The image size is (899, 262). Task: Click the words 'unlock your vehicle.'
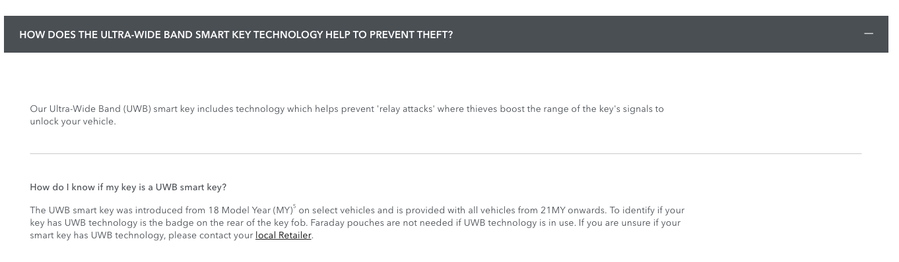click(73, 121)
